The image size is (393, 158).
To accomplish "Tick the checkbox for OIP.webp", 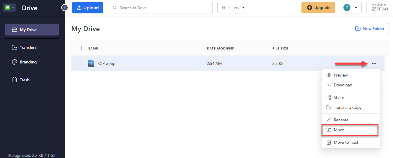I will [79, 63].
